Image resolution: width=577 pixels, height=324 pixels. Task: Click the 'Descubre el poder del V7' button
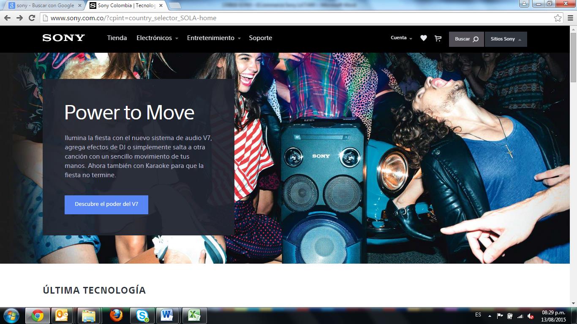click(106, 205)
